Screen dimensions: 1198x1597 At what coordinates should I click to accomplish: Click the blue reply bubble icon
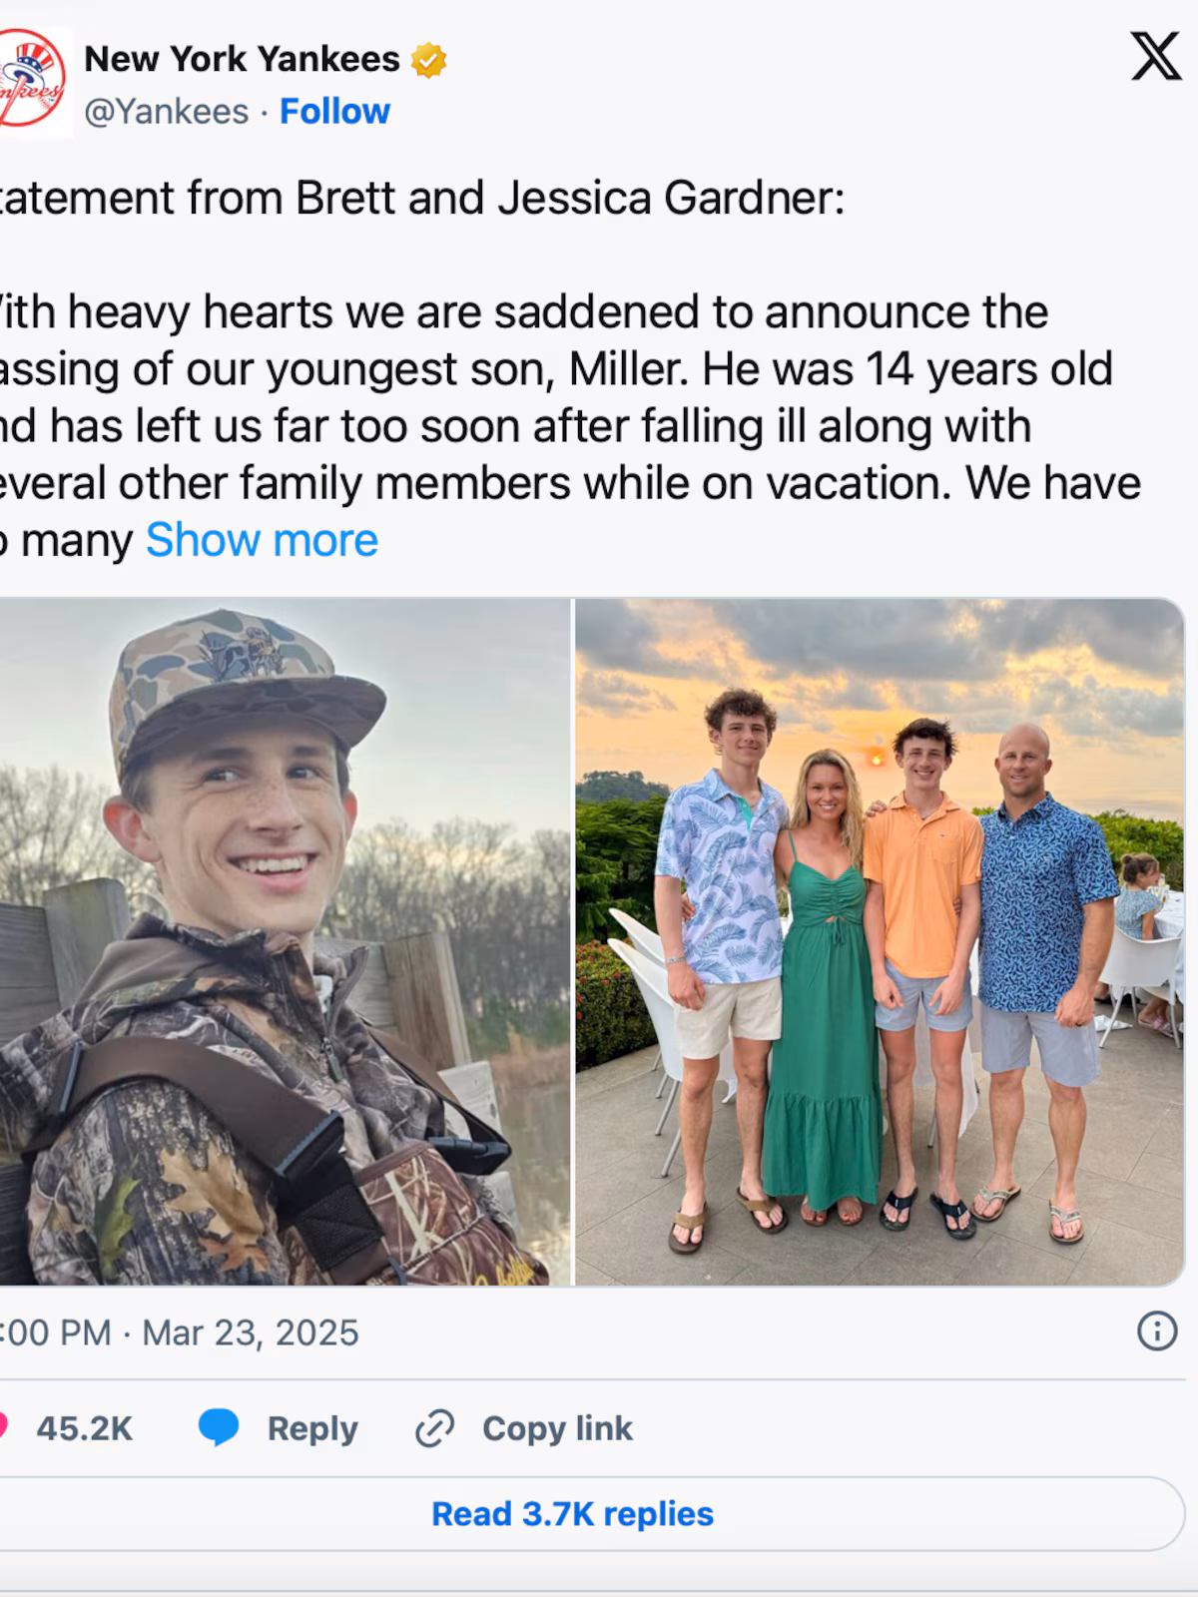[x=218, y=1427]
